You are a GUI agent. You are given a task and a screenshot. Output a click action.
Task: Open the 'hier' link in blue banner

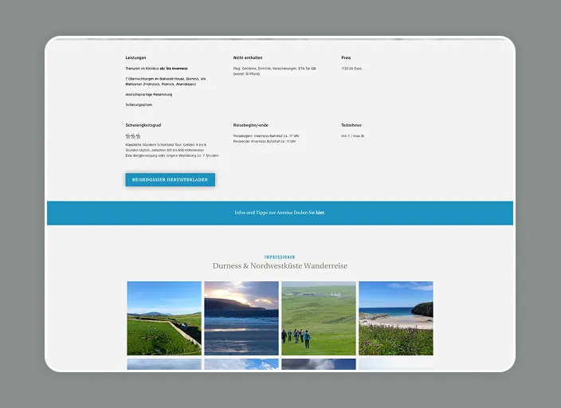(320, 213)
